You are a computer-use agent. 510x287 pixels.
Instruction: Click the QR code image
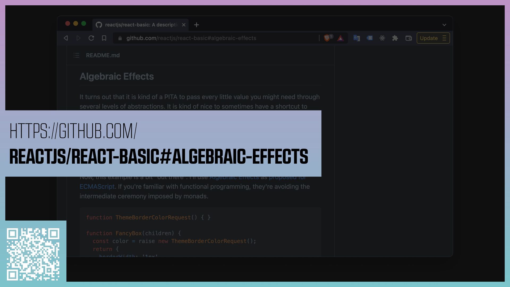click(x=33, y=254)
